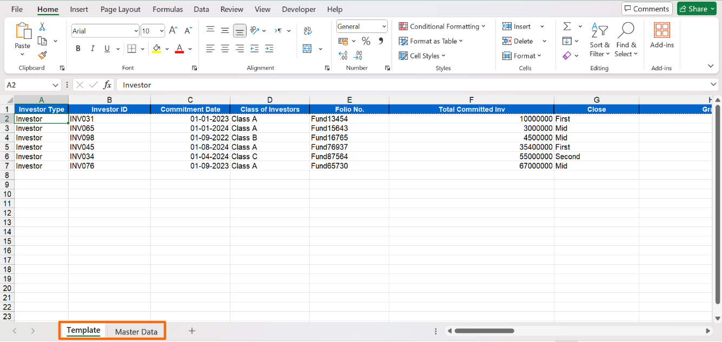Click the Format Painter brush icon
The width and height of the screenshot is (722, 342).
42,55
